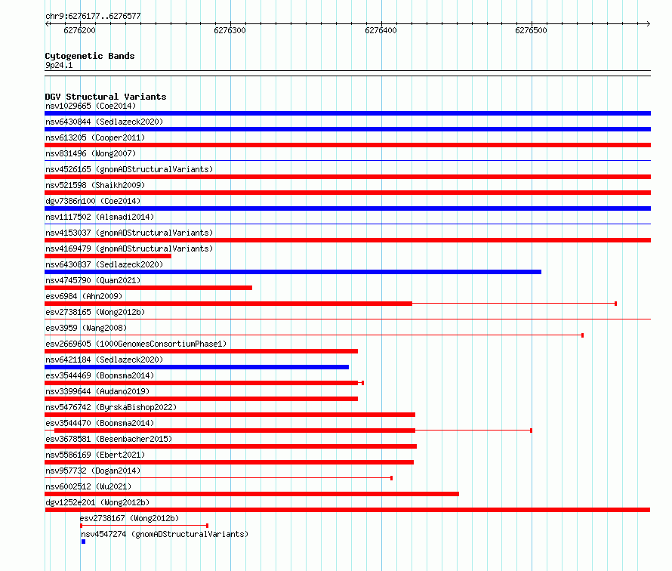Click the nsv831496 (Wong2007) label

(91, 153)
